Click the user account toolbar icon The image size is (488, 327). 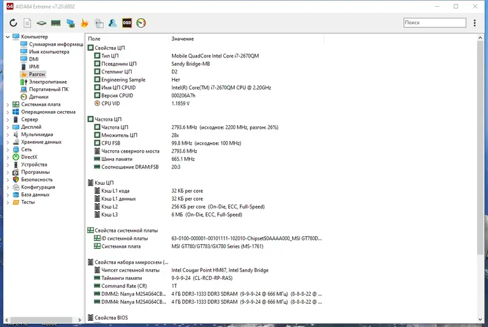[113, 23]
